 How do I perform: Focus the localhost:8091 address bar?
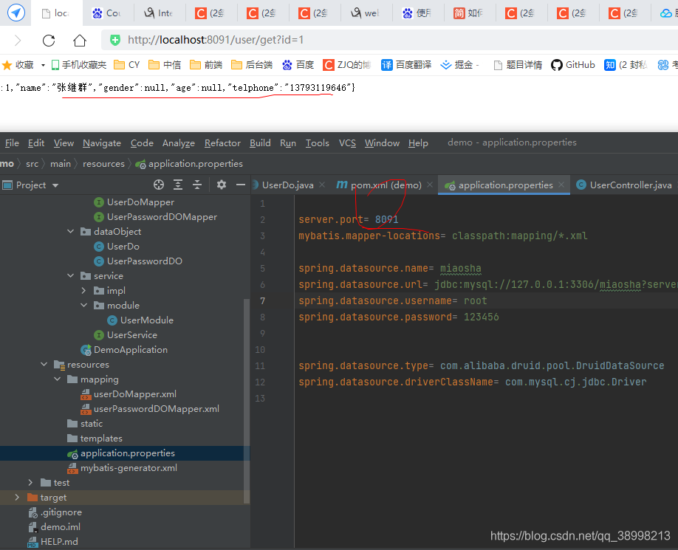point(389,40)
